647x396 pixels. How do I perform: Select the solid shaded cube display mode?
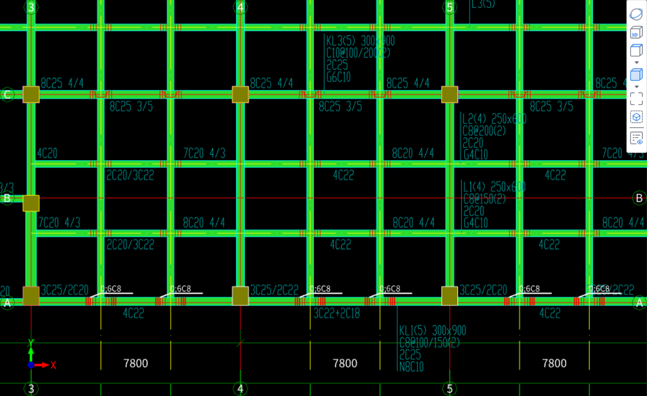click(x=636, y=75)
